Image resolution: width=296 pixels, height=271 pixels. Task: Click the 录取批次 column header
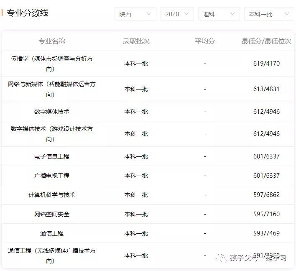136,41
